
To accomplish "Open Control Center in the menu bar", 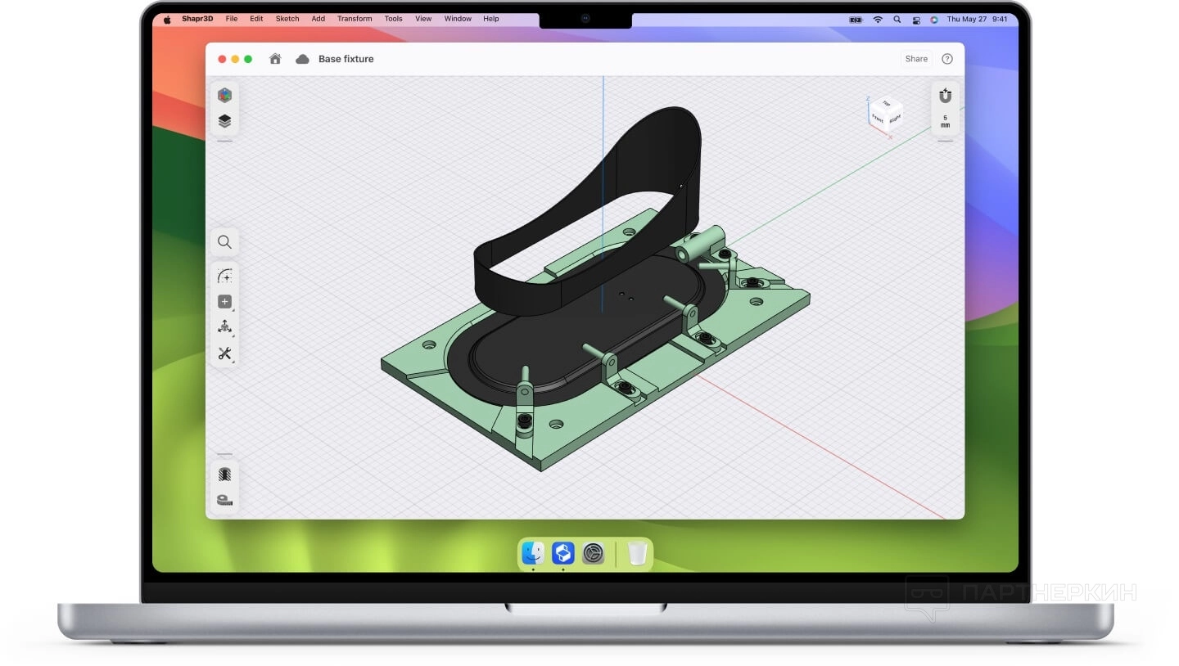I will (916, 19).
